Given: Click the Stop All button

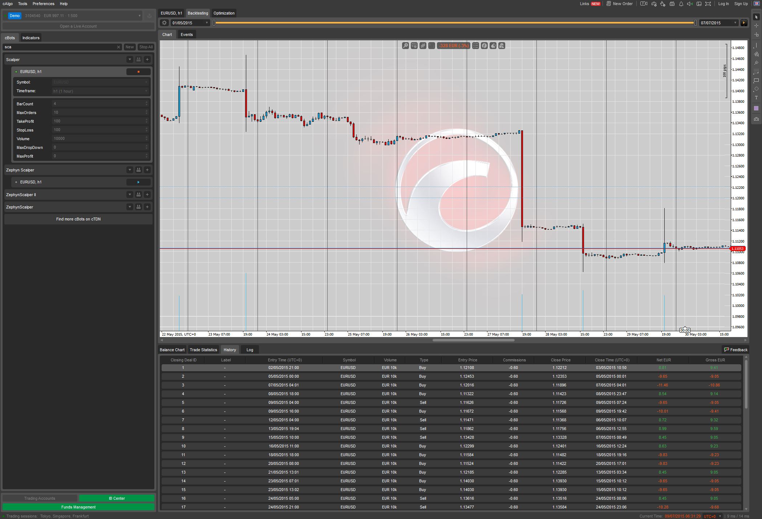Looking at the screenshot, I should [146, 47].
